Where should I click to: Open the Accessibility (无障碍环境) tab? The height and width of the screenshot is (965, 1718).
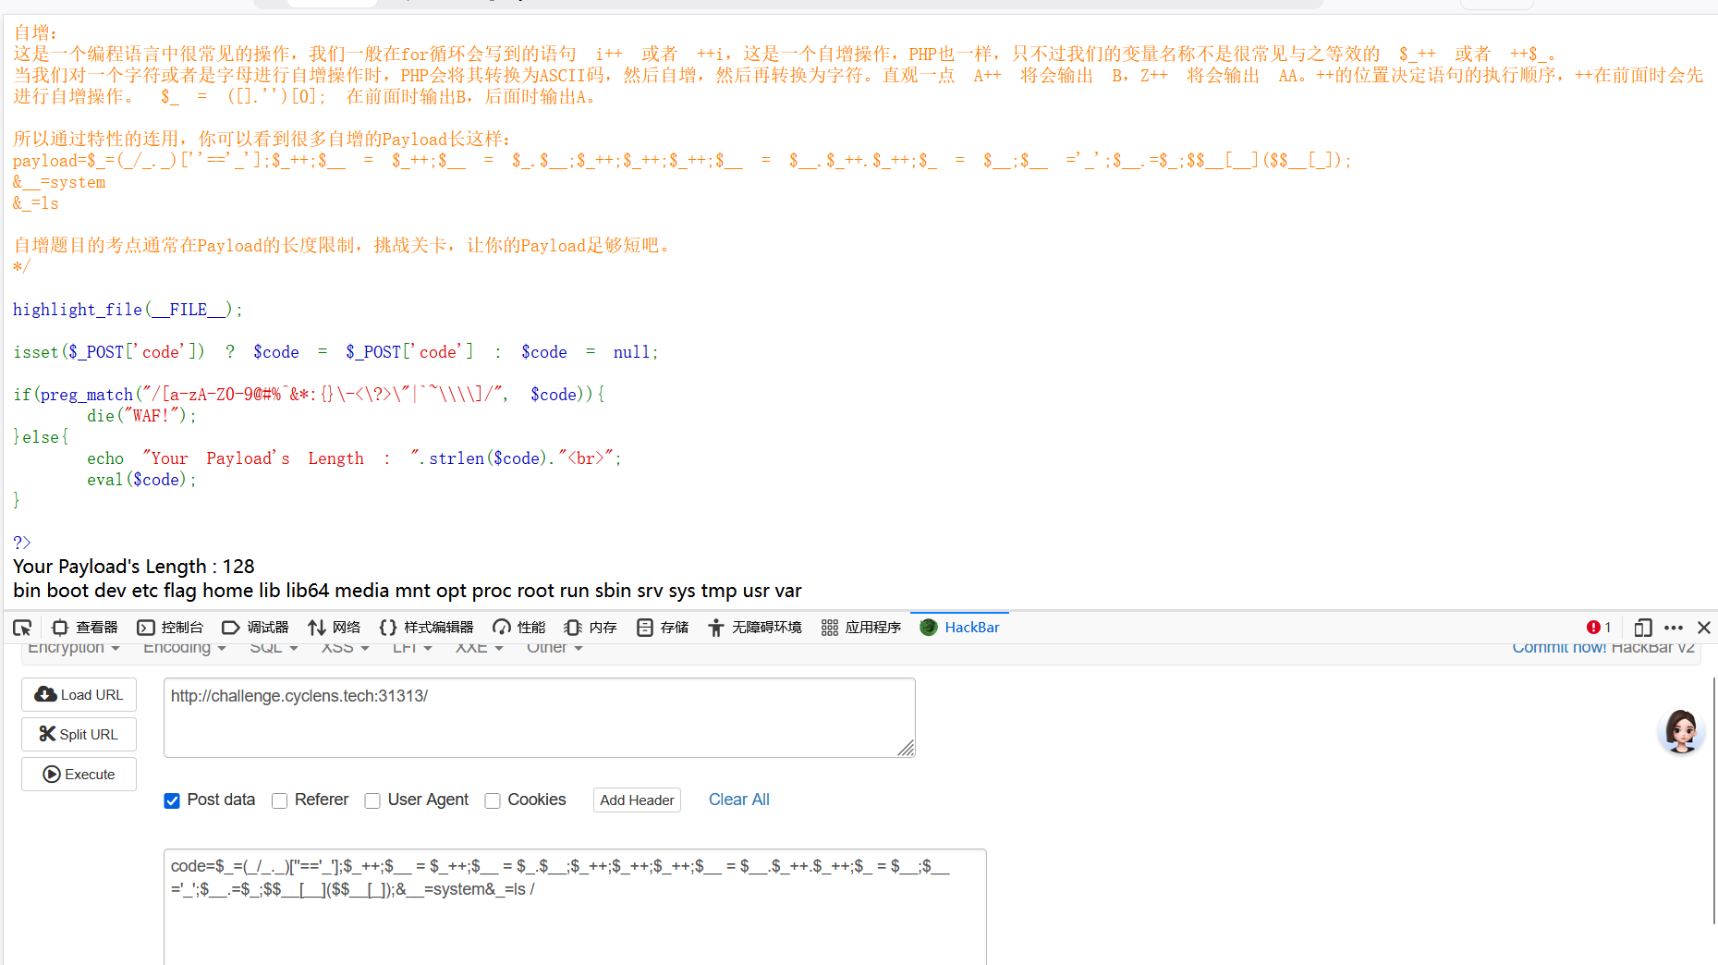pyautogui.click(x=755, y=628)
